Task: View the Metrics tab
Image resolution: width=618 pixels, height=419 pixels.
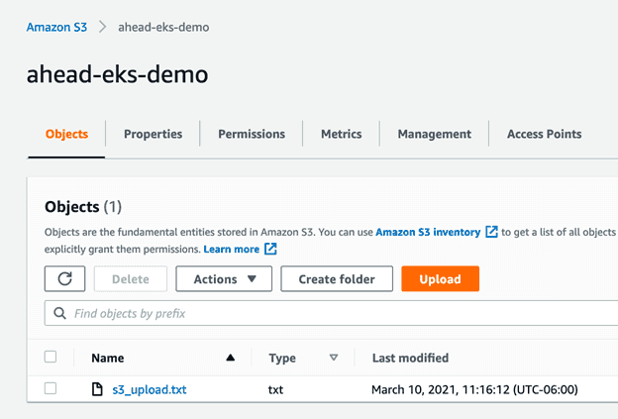Action: coord(342,134)
